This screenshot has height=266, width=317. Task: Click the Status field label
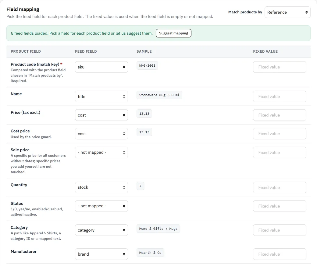point(17,203)
